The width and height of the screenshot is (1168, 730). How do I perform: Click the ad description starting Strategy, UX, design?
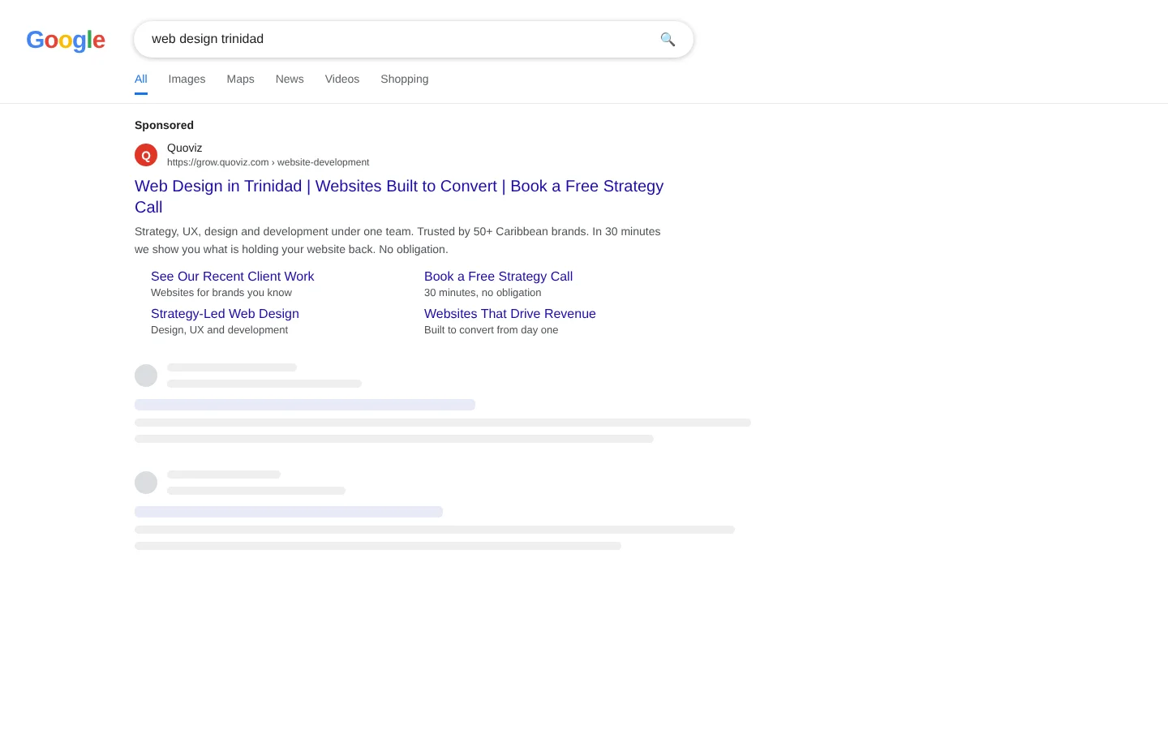(397, 240)
